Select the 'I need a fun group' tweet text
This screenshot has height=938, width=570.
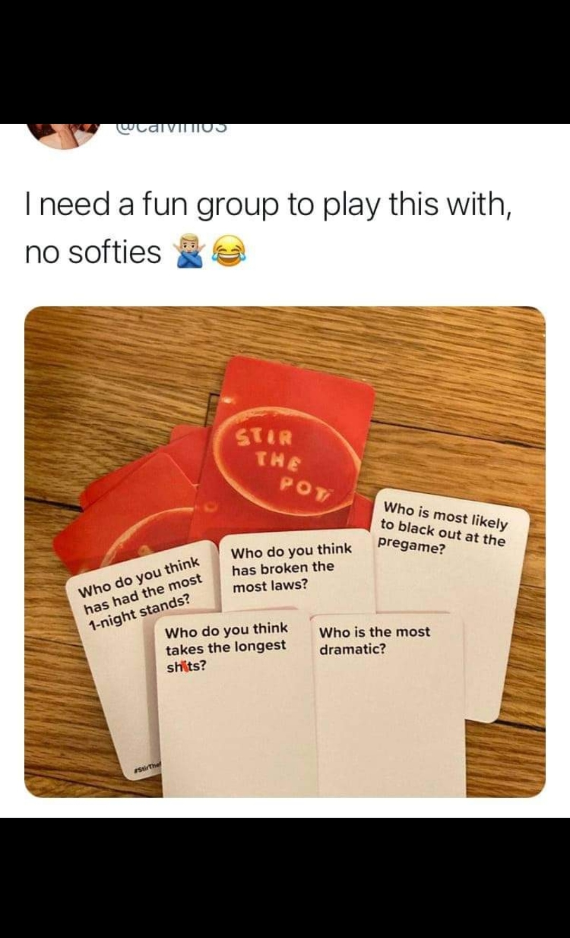click(x=268, y=227)
